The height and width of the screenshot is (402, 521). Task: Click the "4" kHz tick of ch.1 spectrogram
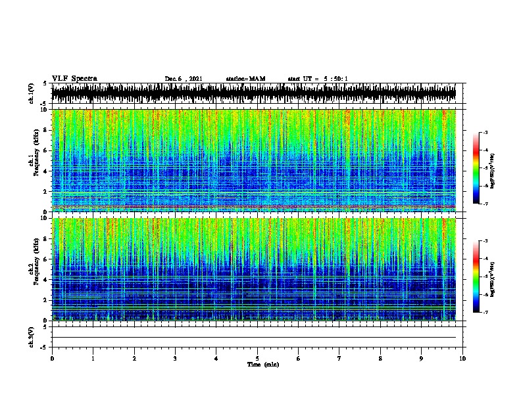pyautogui.click(x=46, y=171)
